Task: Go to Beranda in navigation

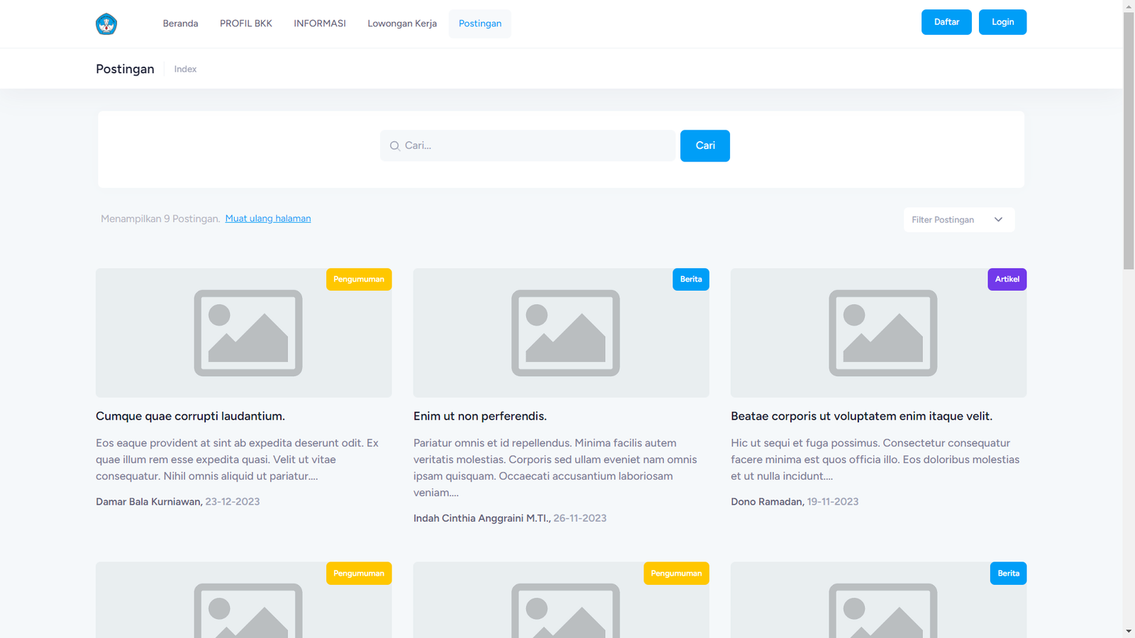Action: [180, 23]
